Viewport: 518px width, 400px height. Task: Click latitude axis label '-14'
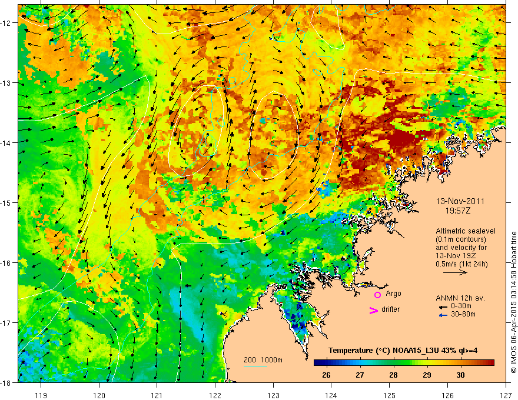coord(6,143)
